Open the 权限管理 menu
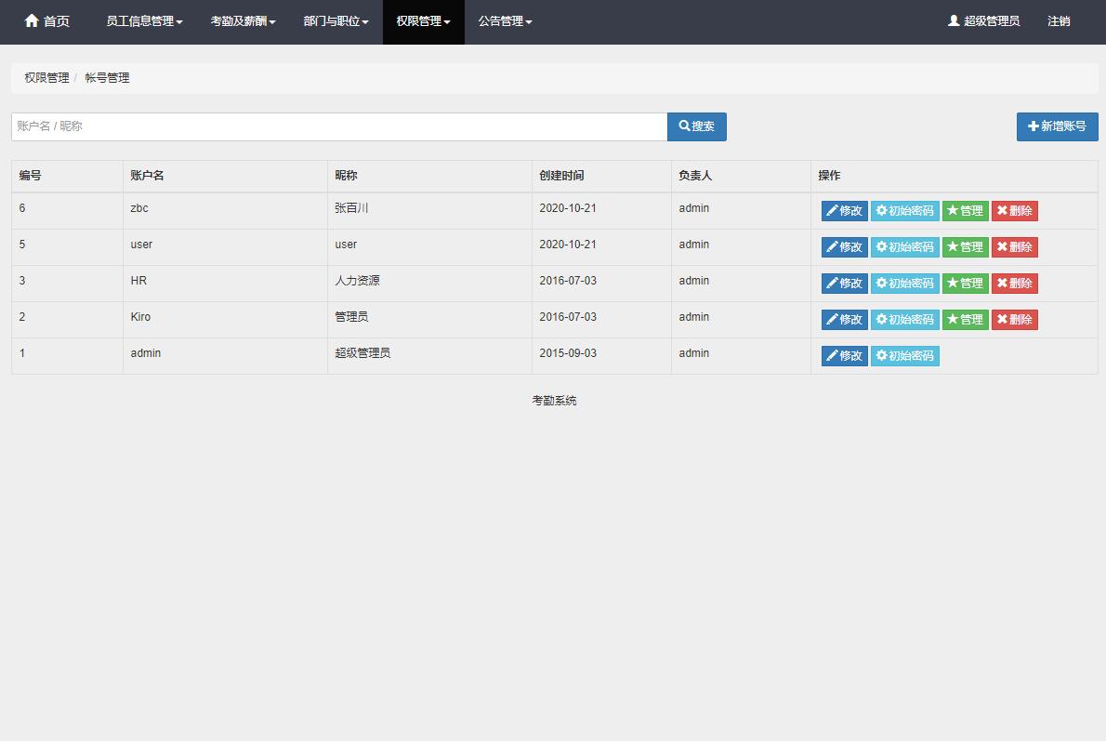This screenshot has height=741, width=1106. tap(423, 21)
